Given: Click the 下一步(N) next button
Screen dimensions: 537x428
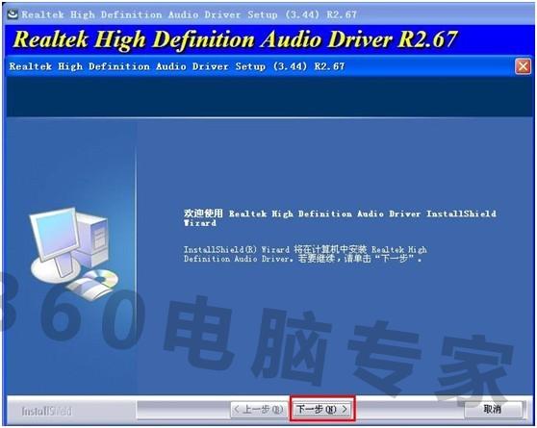Looking at the screenshot, I should [x=322, y=409].
